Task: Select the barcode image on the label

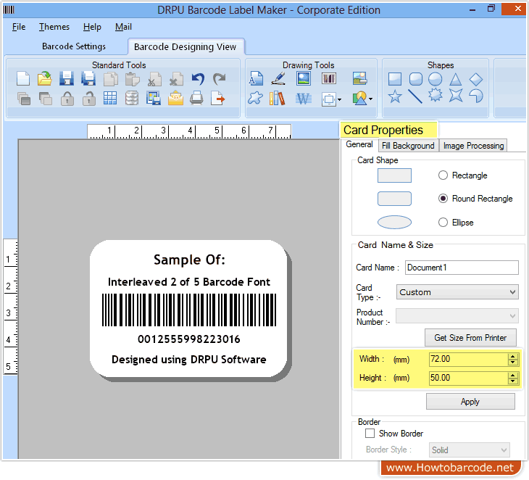Action: (189, 310)
